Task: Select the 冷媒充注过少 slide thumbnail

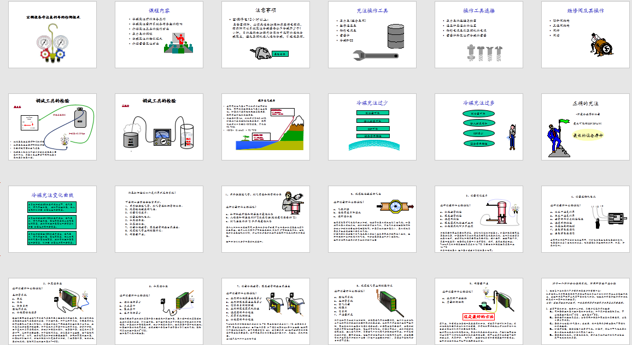Action: point(372,127)
